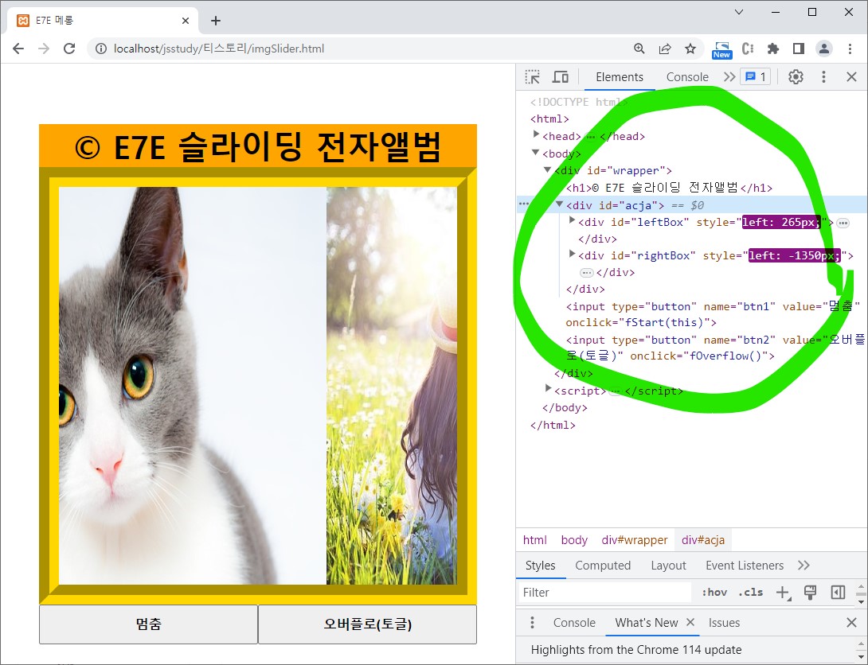Image resolution: width=868 pixels, height=665 pixels.
Task: Collapse the div acja node
Action: (x=560, y=204)
